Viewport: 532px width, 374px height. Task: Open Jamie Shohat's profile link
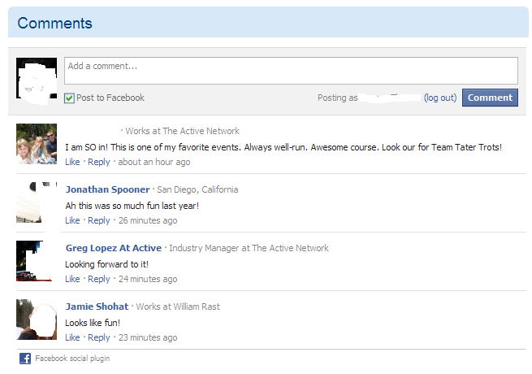tap(97, 307)
